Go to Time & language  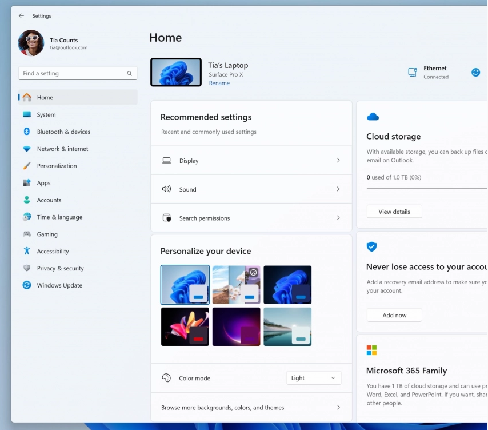[78, 217]
